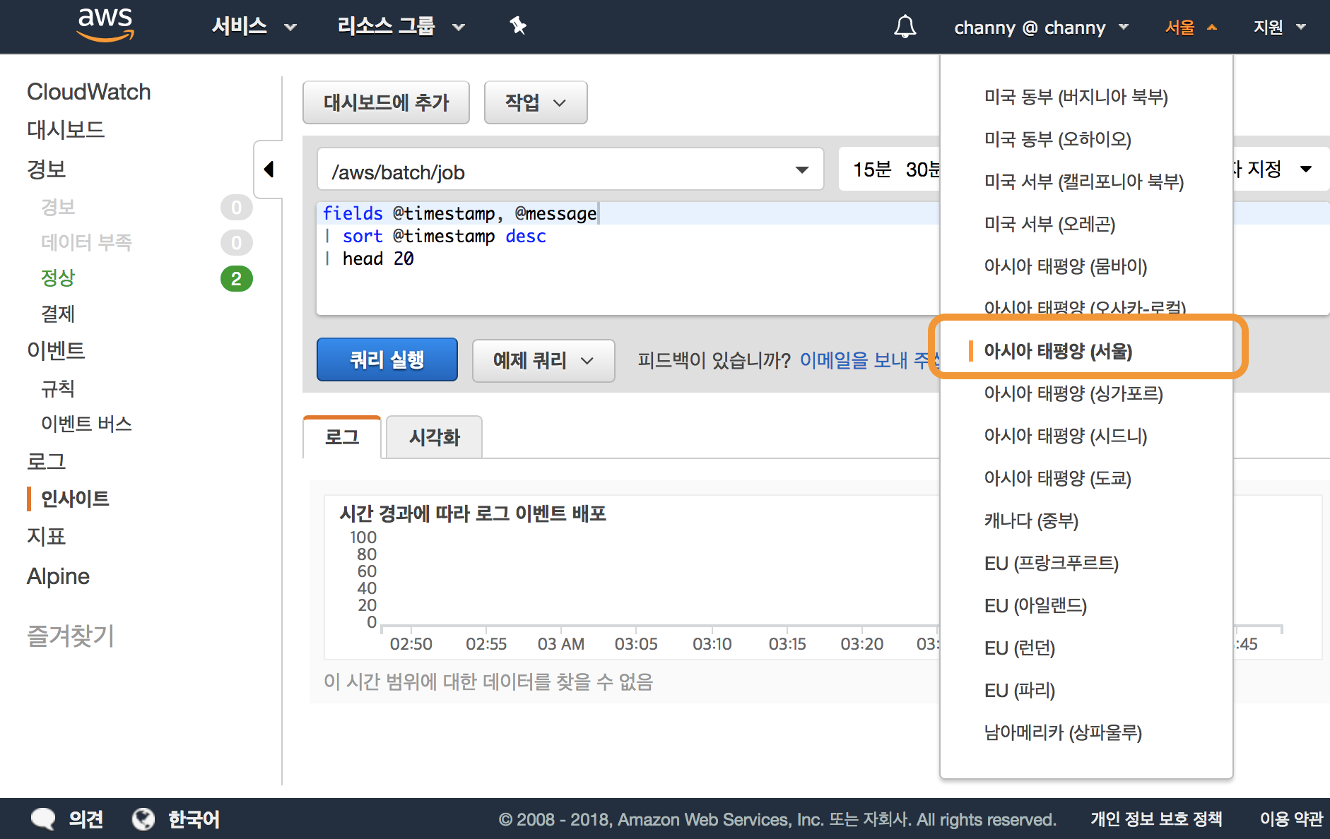Click the query editor text area

coord(628,258)
